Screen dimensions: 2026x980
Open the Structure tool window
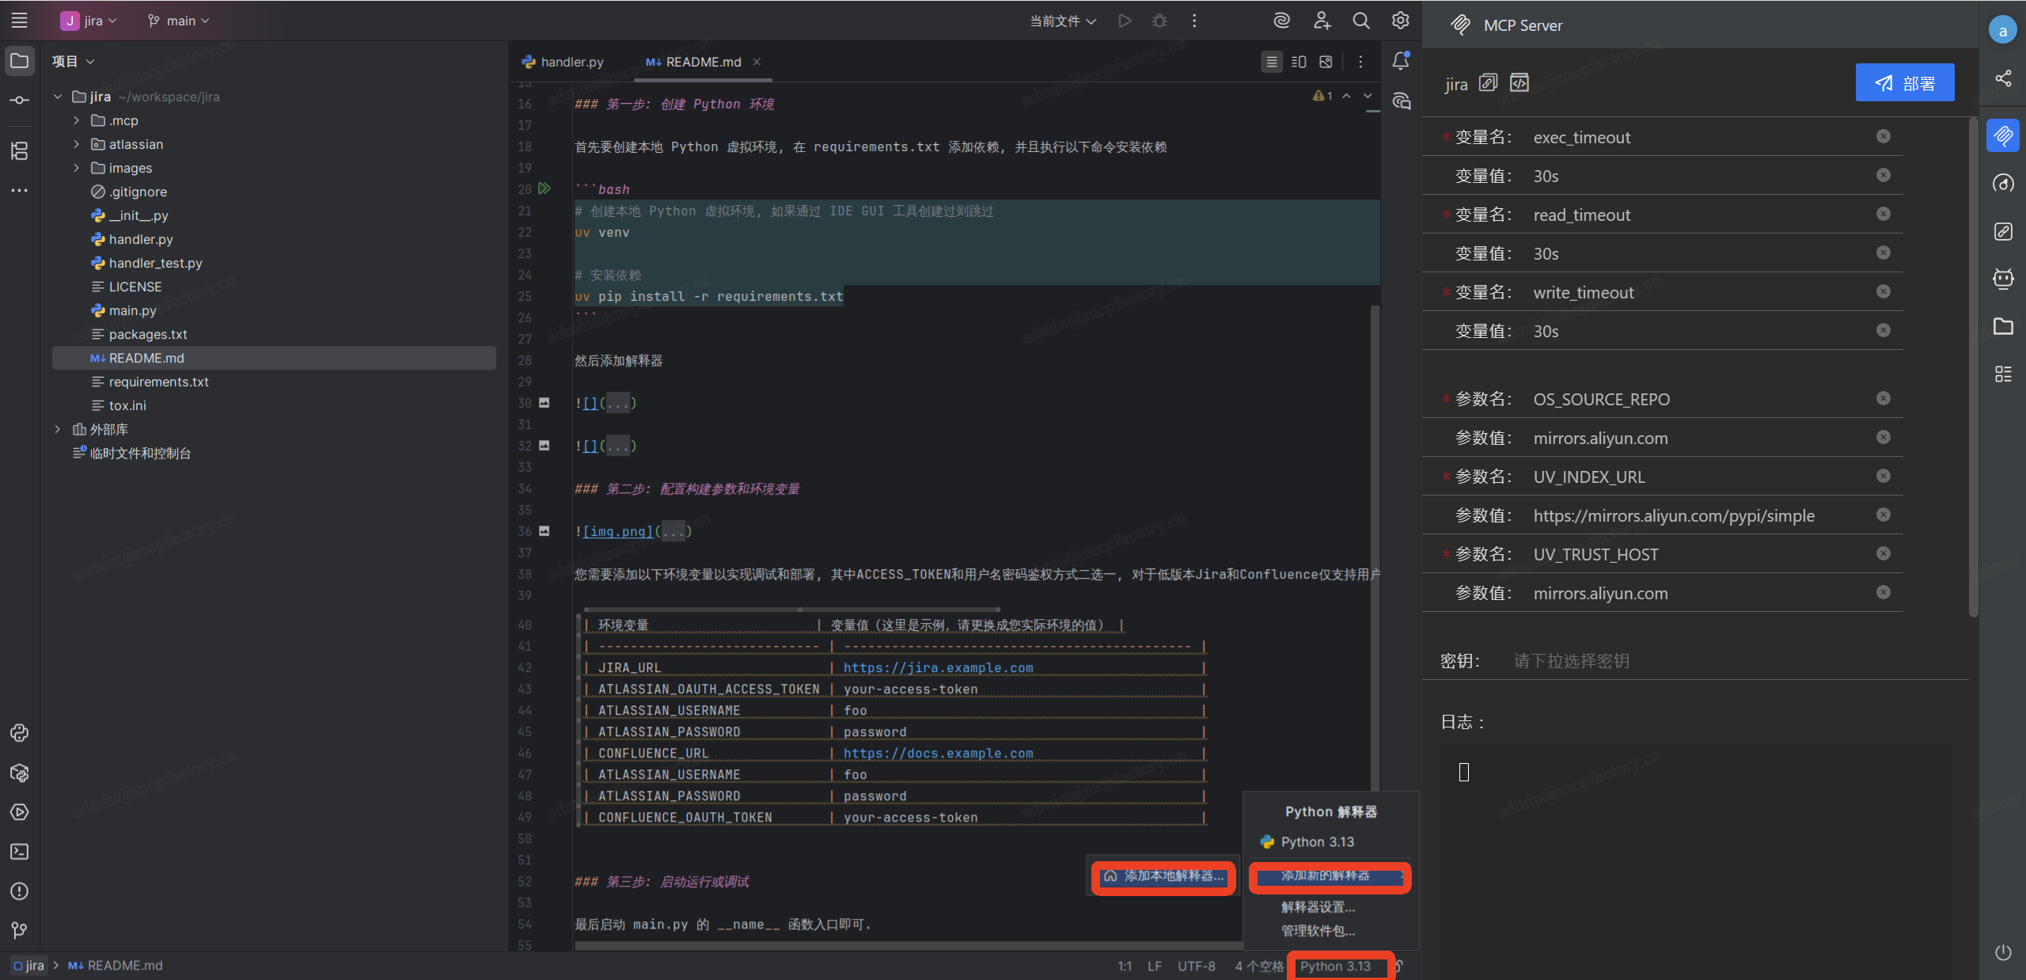point(20,150)
